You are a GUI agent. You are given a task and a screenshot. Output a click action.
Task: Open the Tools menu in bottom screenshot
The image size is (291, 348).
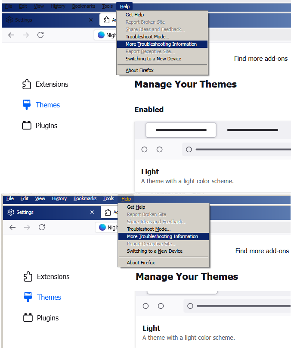[108, 198]
